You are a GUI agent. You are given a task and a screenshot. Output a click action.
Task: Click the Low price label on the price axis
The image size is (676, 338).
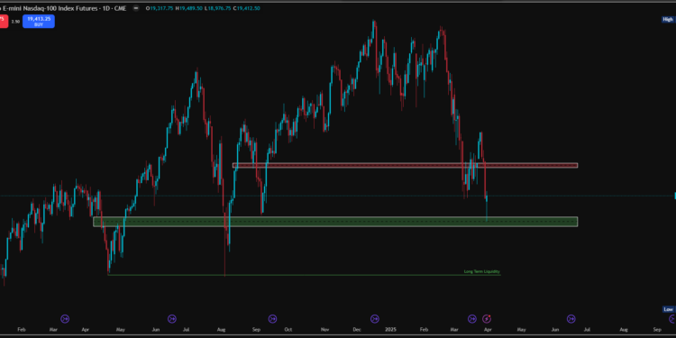(x=668, y=309)
